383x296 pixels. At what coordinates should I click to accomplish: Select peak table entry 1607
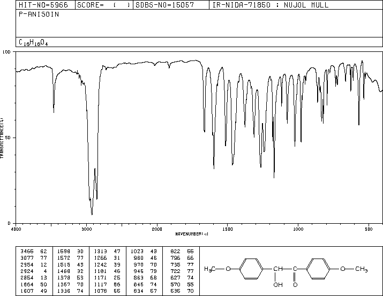[x=27, y=291]
